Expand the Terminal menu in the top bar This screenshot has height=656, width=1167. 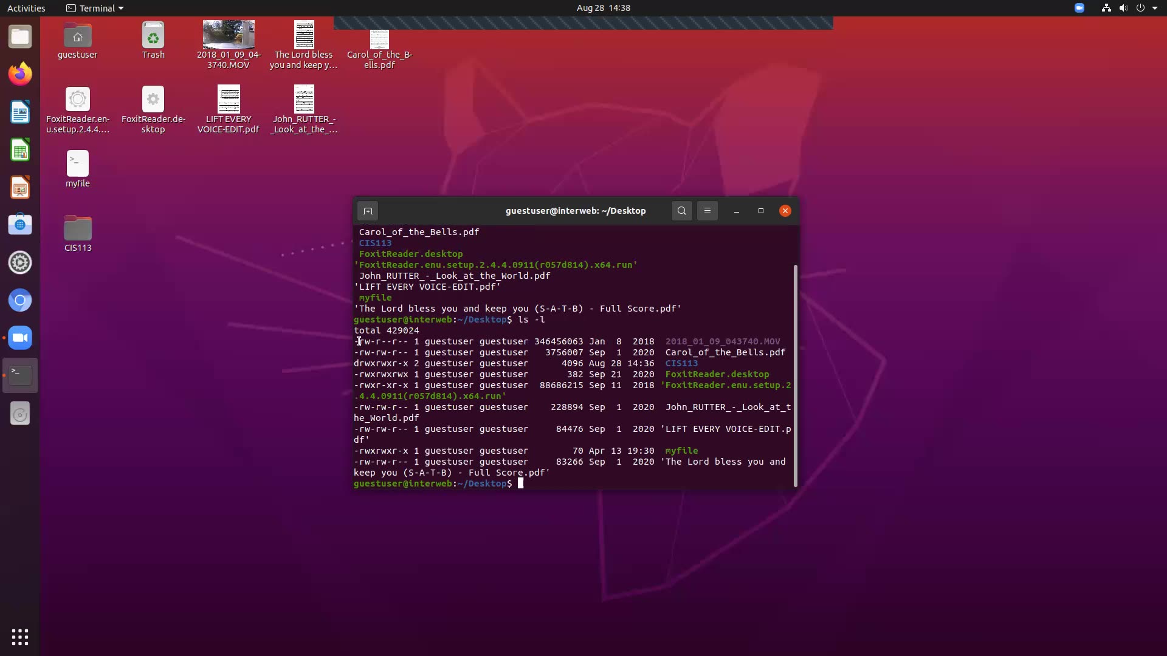click(94, 8)
